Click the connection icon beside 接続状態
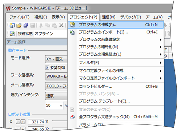The width and height of the screenshot is (177, 131). (12, 34)
